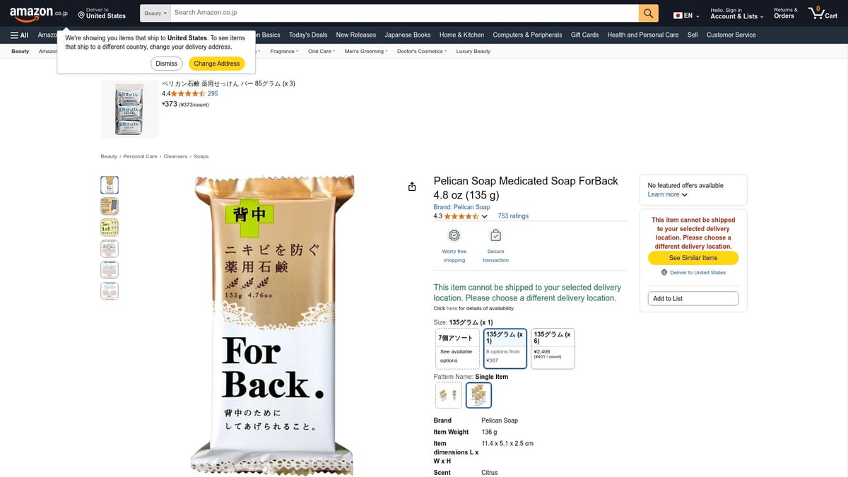Click the See Similar Items button
This screenshot has width=848, height=477.
click(x=693, y=258)
